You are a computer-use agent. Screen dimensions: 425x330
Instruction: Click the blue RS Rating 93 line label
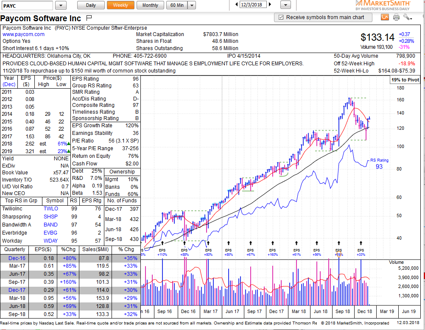(379, 164)
